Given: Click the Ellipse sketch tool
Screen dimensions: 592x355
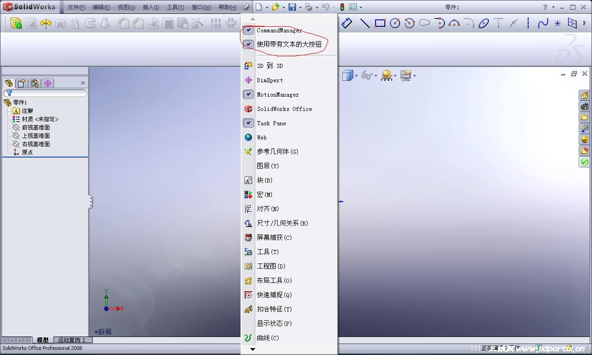Looking at the screenshot, I should pos(484,23).
